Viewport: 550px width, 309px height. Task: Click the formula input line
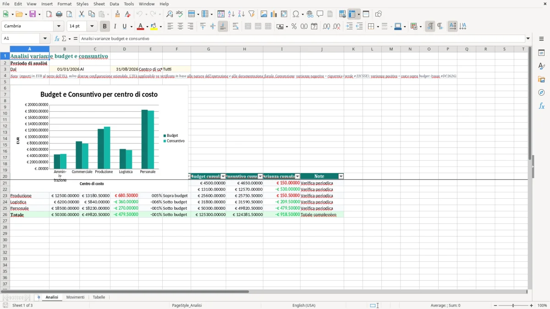pyautogui.click(x=302, y=39)
